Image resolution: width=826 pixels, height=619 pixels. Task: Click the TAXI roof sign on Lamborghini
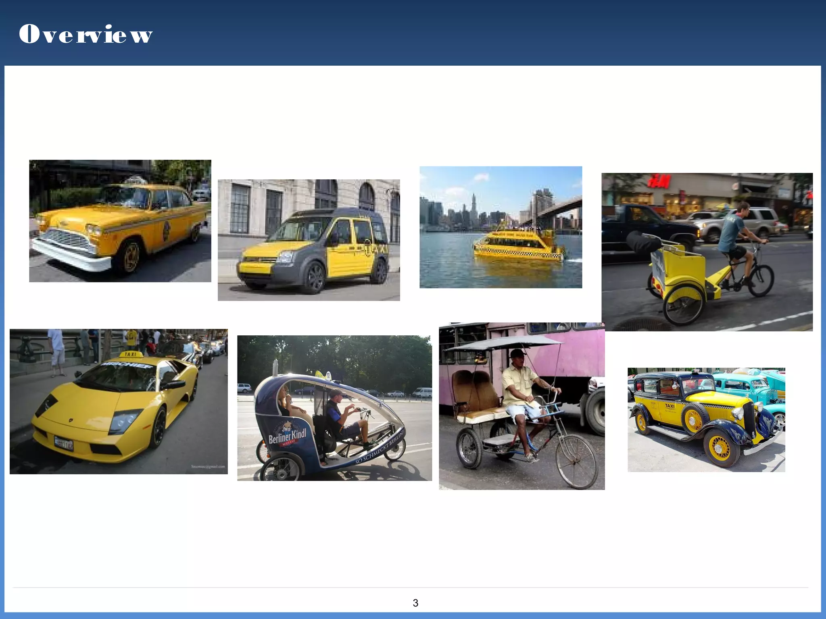[x=130, y=354]
